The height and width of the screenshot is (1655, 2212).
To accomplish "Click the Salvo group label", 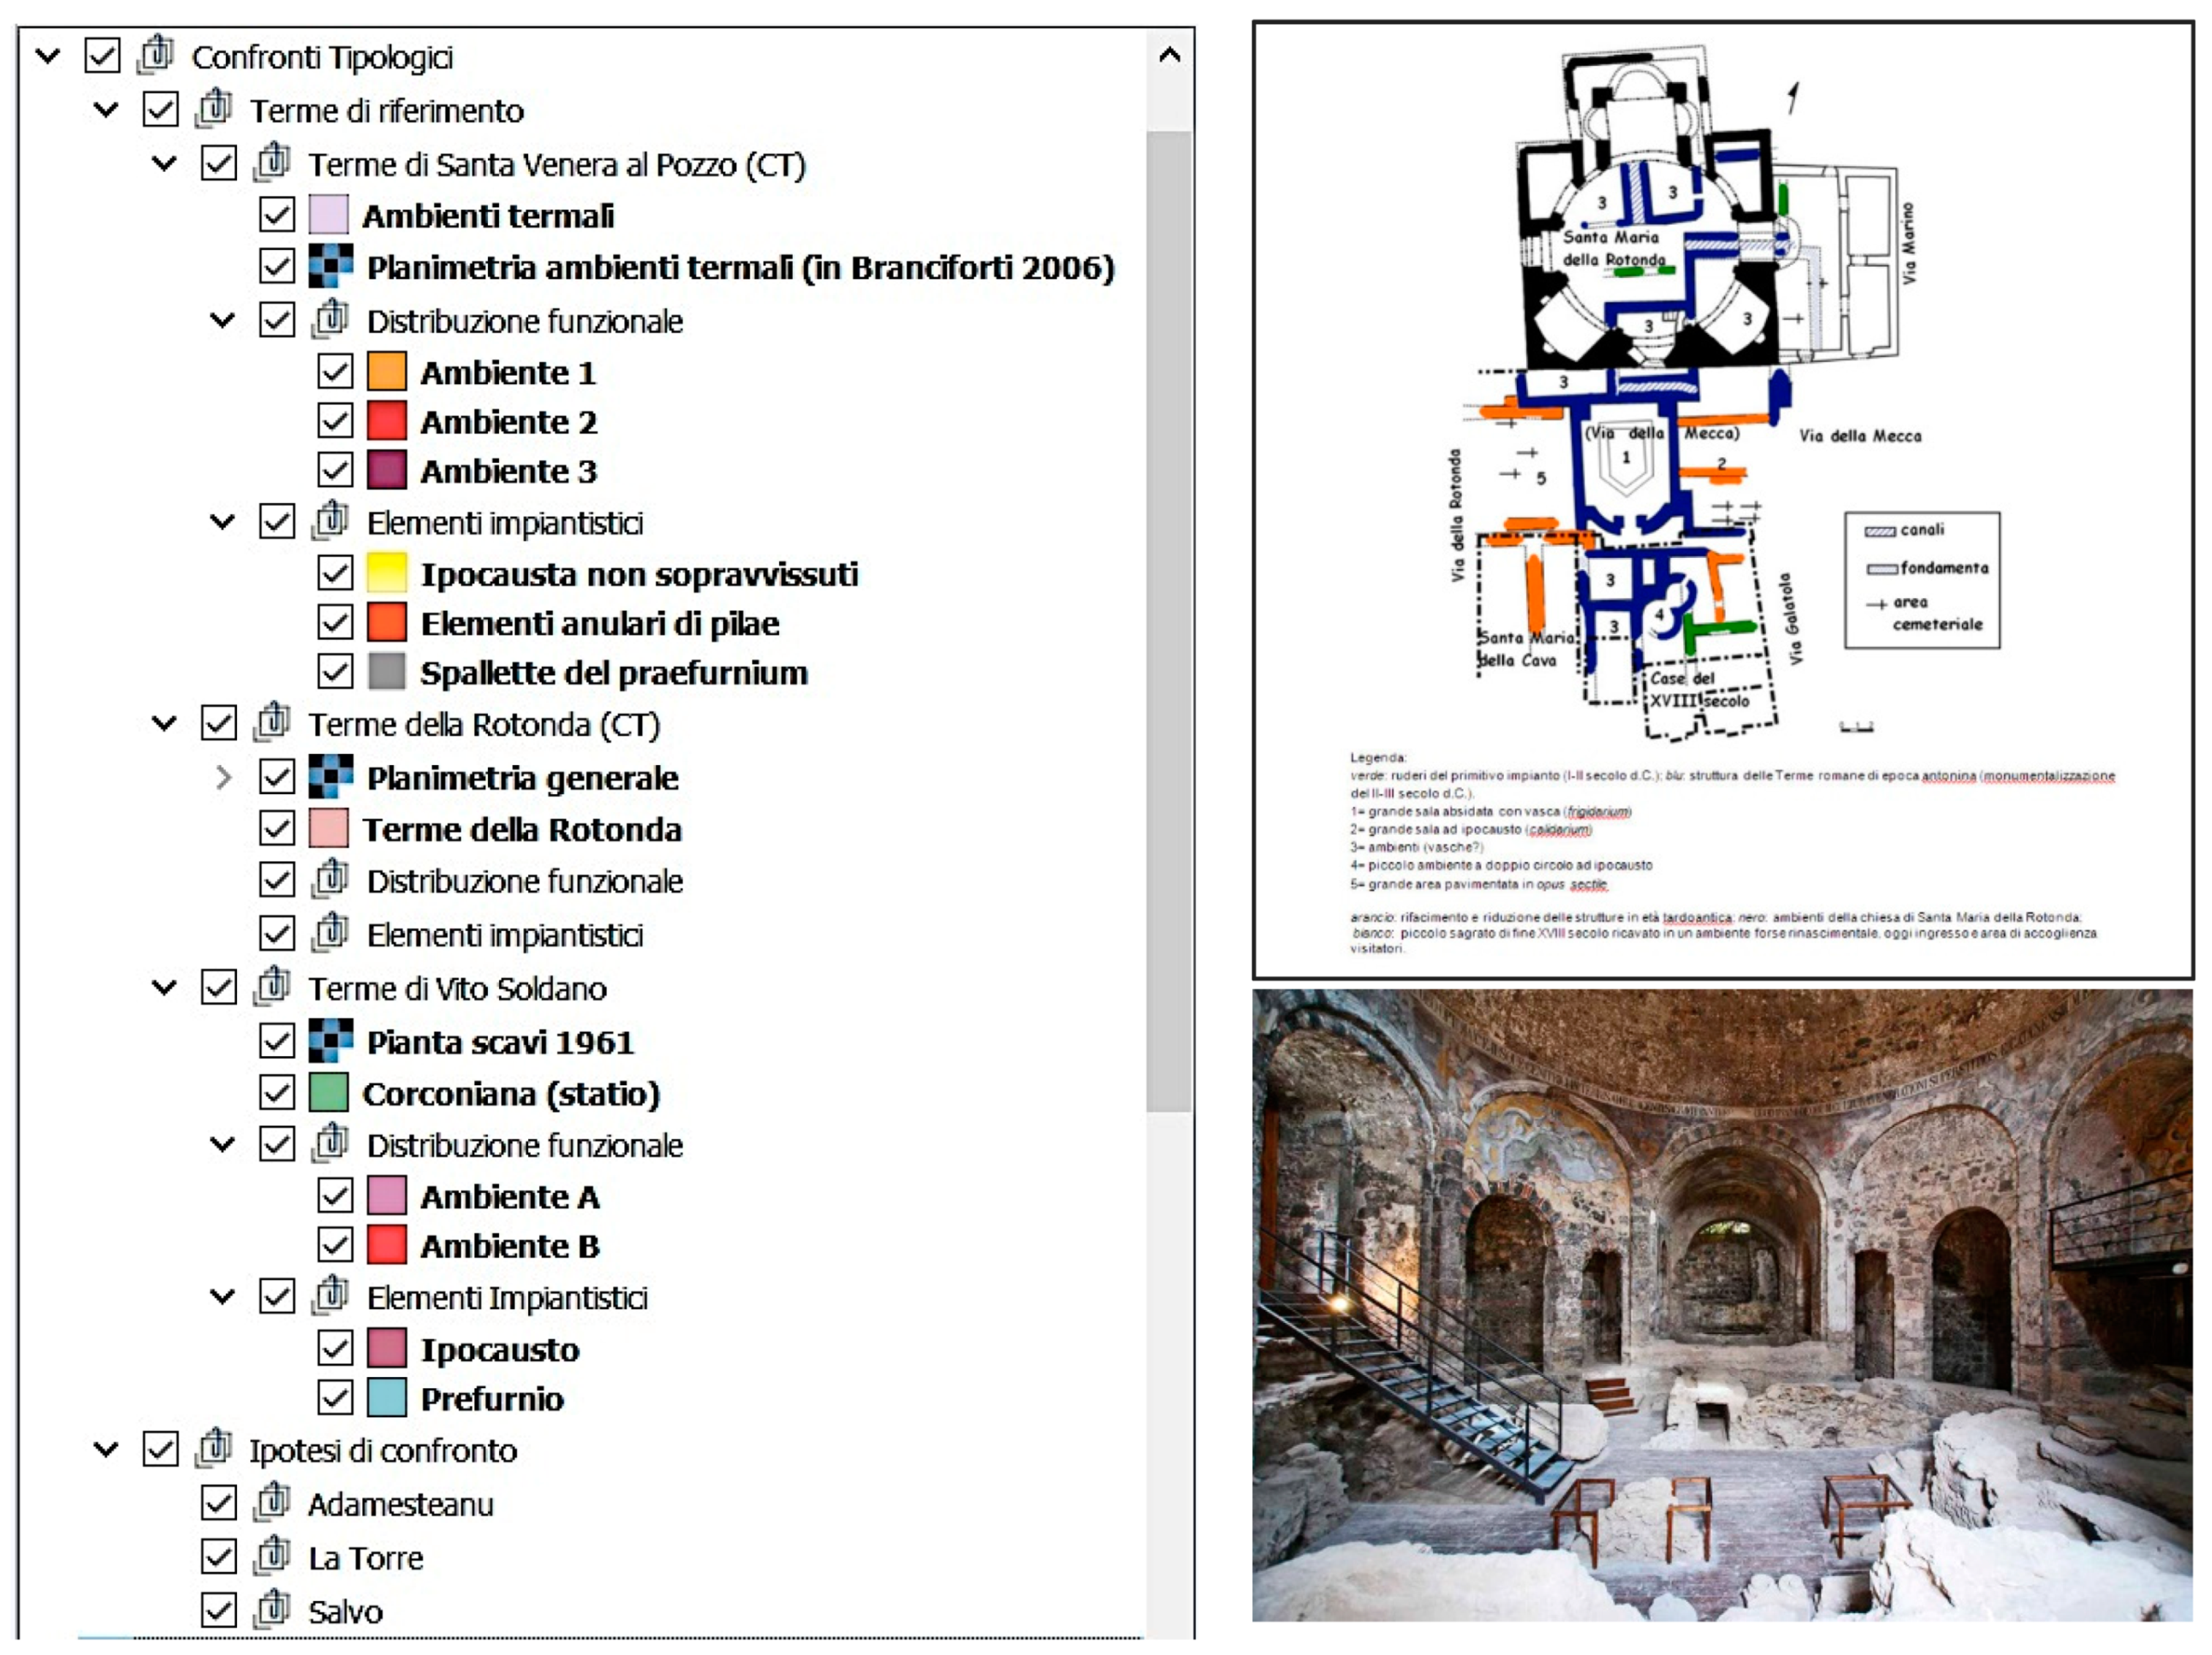I will pyautogui.click(x=345, y=1612).
